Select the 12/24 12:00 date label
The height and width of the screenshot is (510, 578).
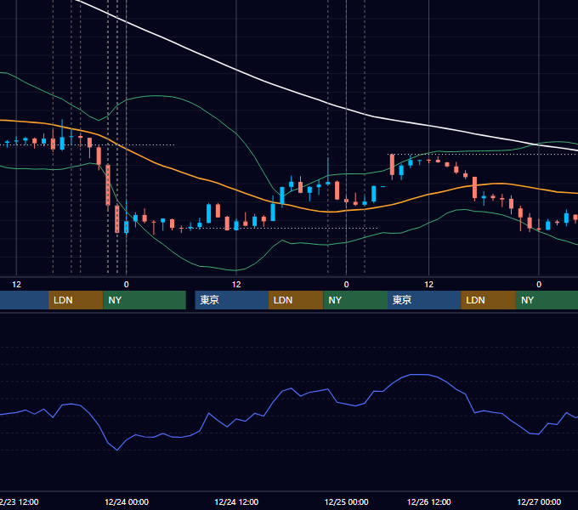[236, 501]
